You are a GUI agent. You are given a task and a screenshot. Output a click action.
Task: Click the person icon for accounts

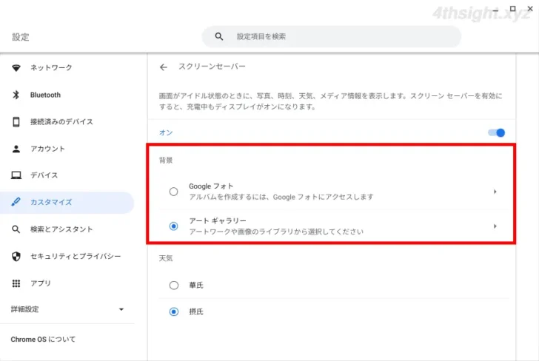16,149
